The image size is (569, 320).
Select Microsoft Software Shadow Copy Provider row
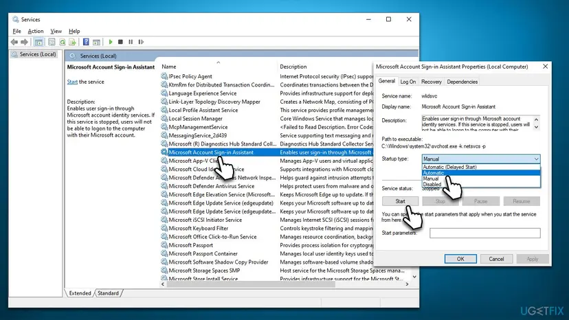point(267,262)
